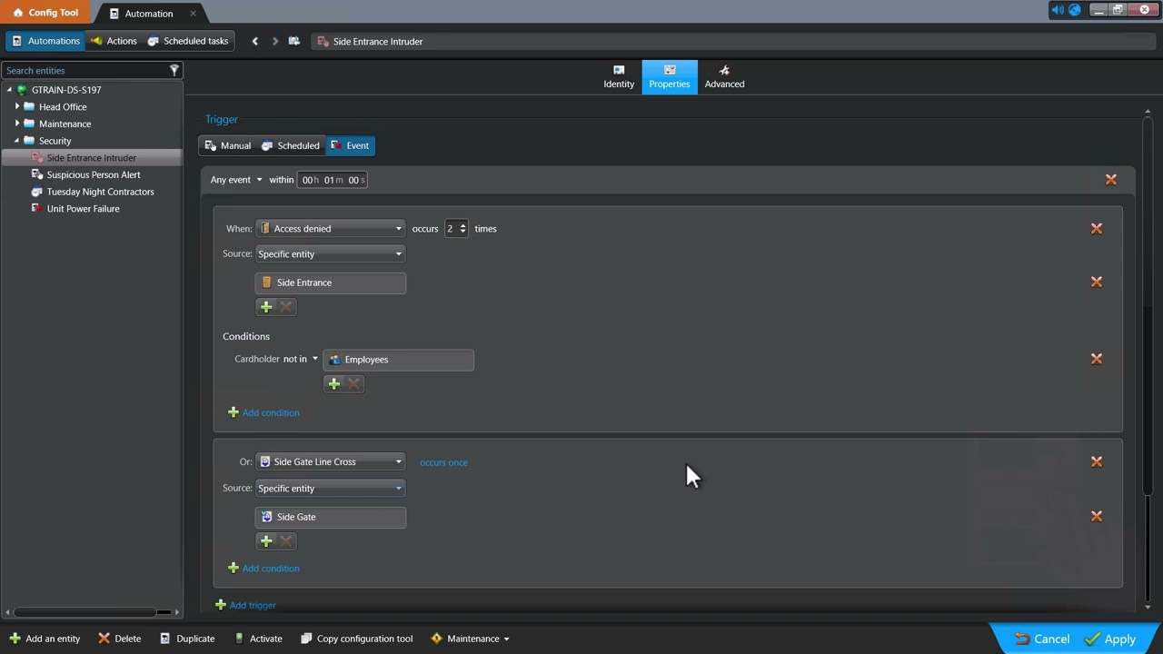
Task: Open Source dropdown under Side Gate Line Cross
Action: coord(330,489)
